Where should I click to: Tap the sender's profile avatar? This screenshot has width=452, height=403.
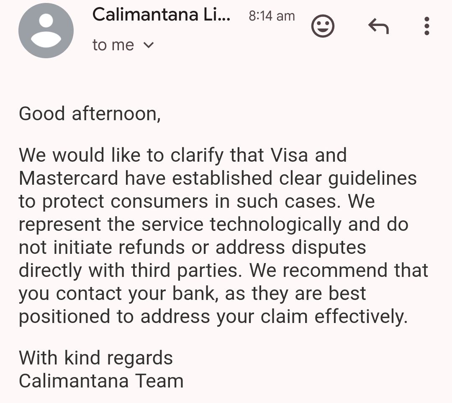[x=46, y=31]
